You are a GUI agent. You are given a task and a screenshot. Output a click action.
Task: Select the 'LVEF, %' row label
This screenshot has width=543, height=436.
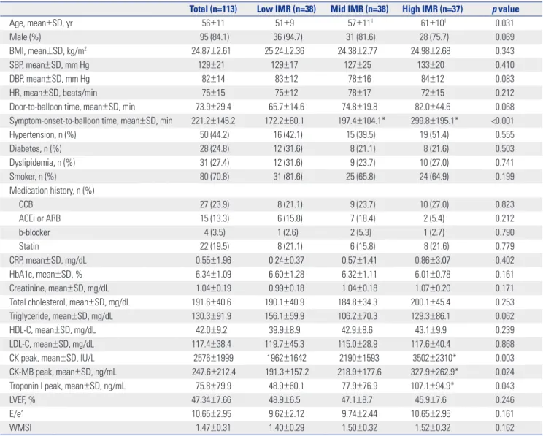coord(22,400)
